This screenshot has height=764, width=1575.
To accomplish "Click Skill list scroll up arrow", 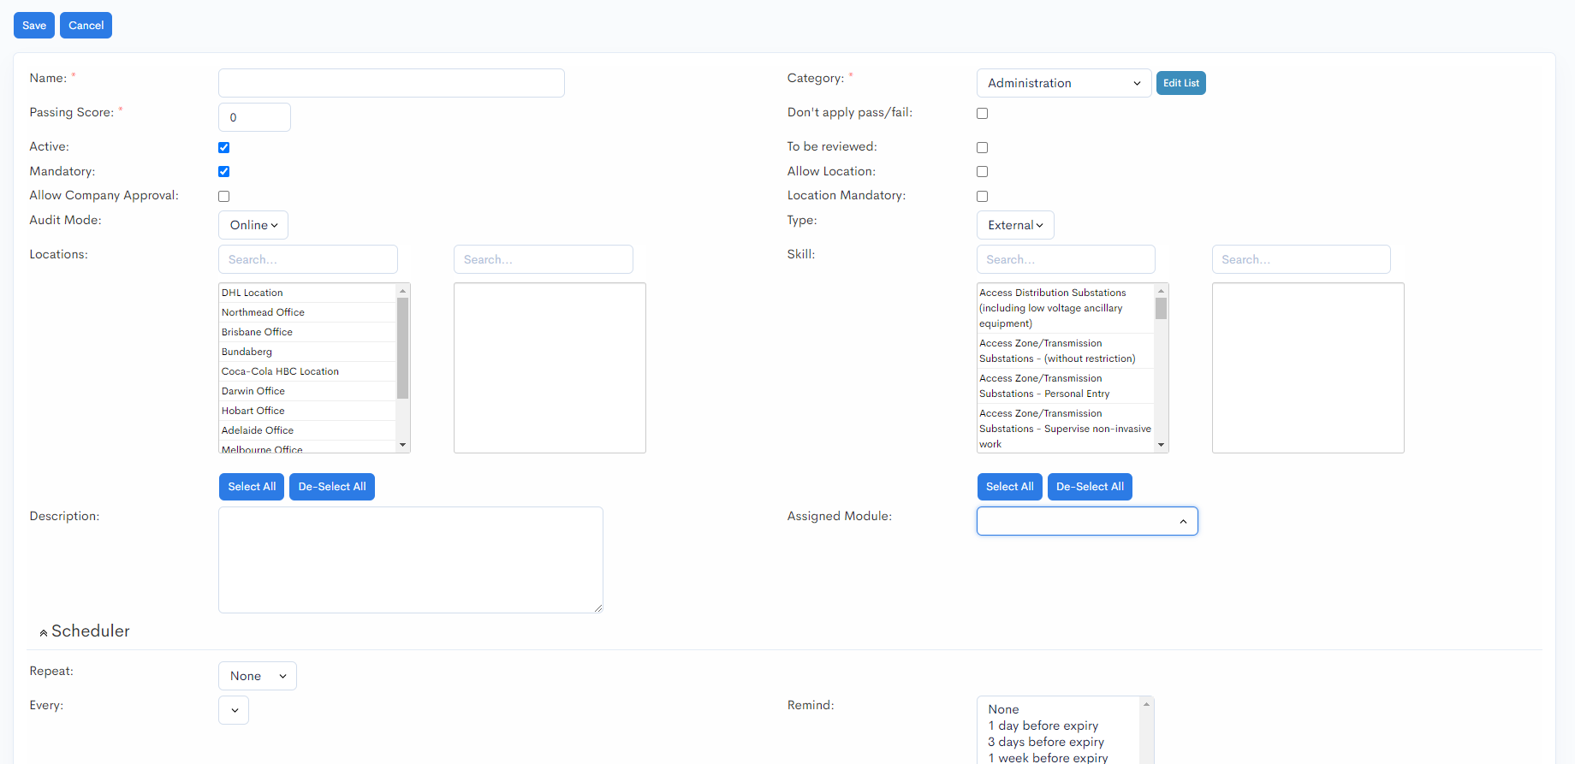I will pyautogui.click(x=1162, y=291).
